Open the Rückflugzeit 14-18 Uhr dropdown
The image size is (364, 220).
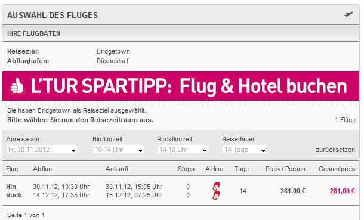click(x=183, y=150)
